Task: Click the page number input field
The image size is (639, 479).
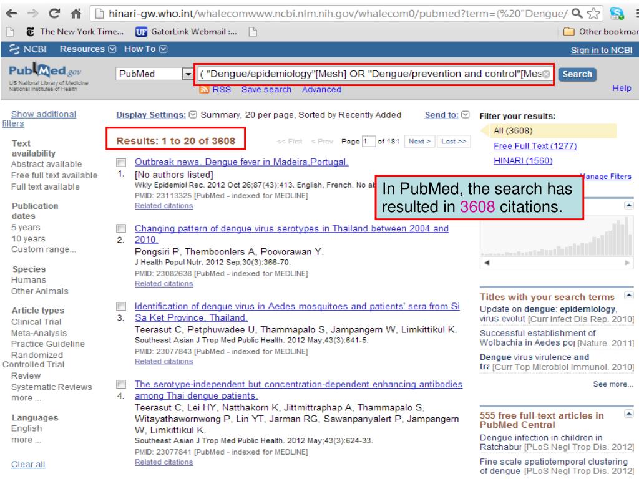Action: click(x=368, y=142)
